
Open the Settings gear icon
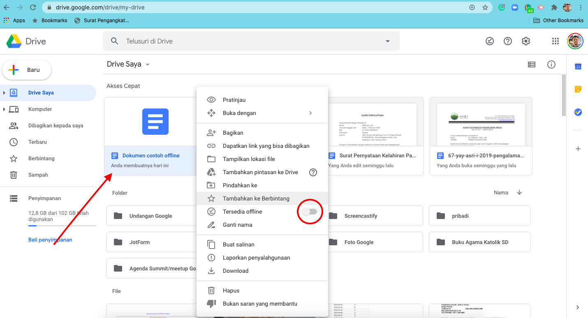526,41
